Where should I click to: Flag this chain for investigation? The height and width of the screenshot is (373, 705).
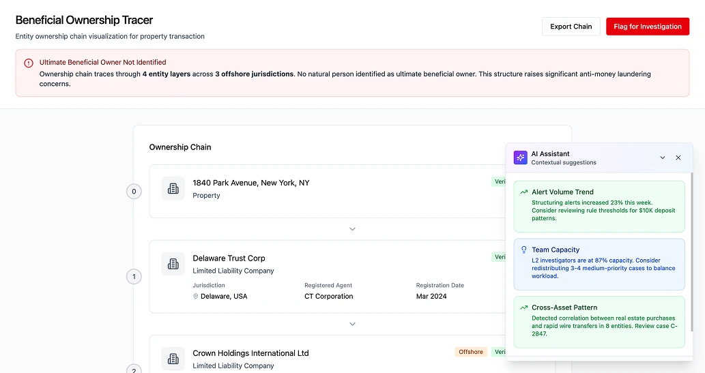[x=648, y=27]
